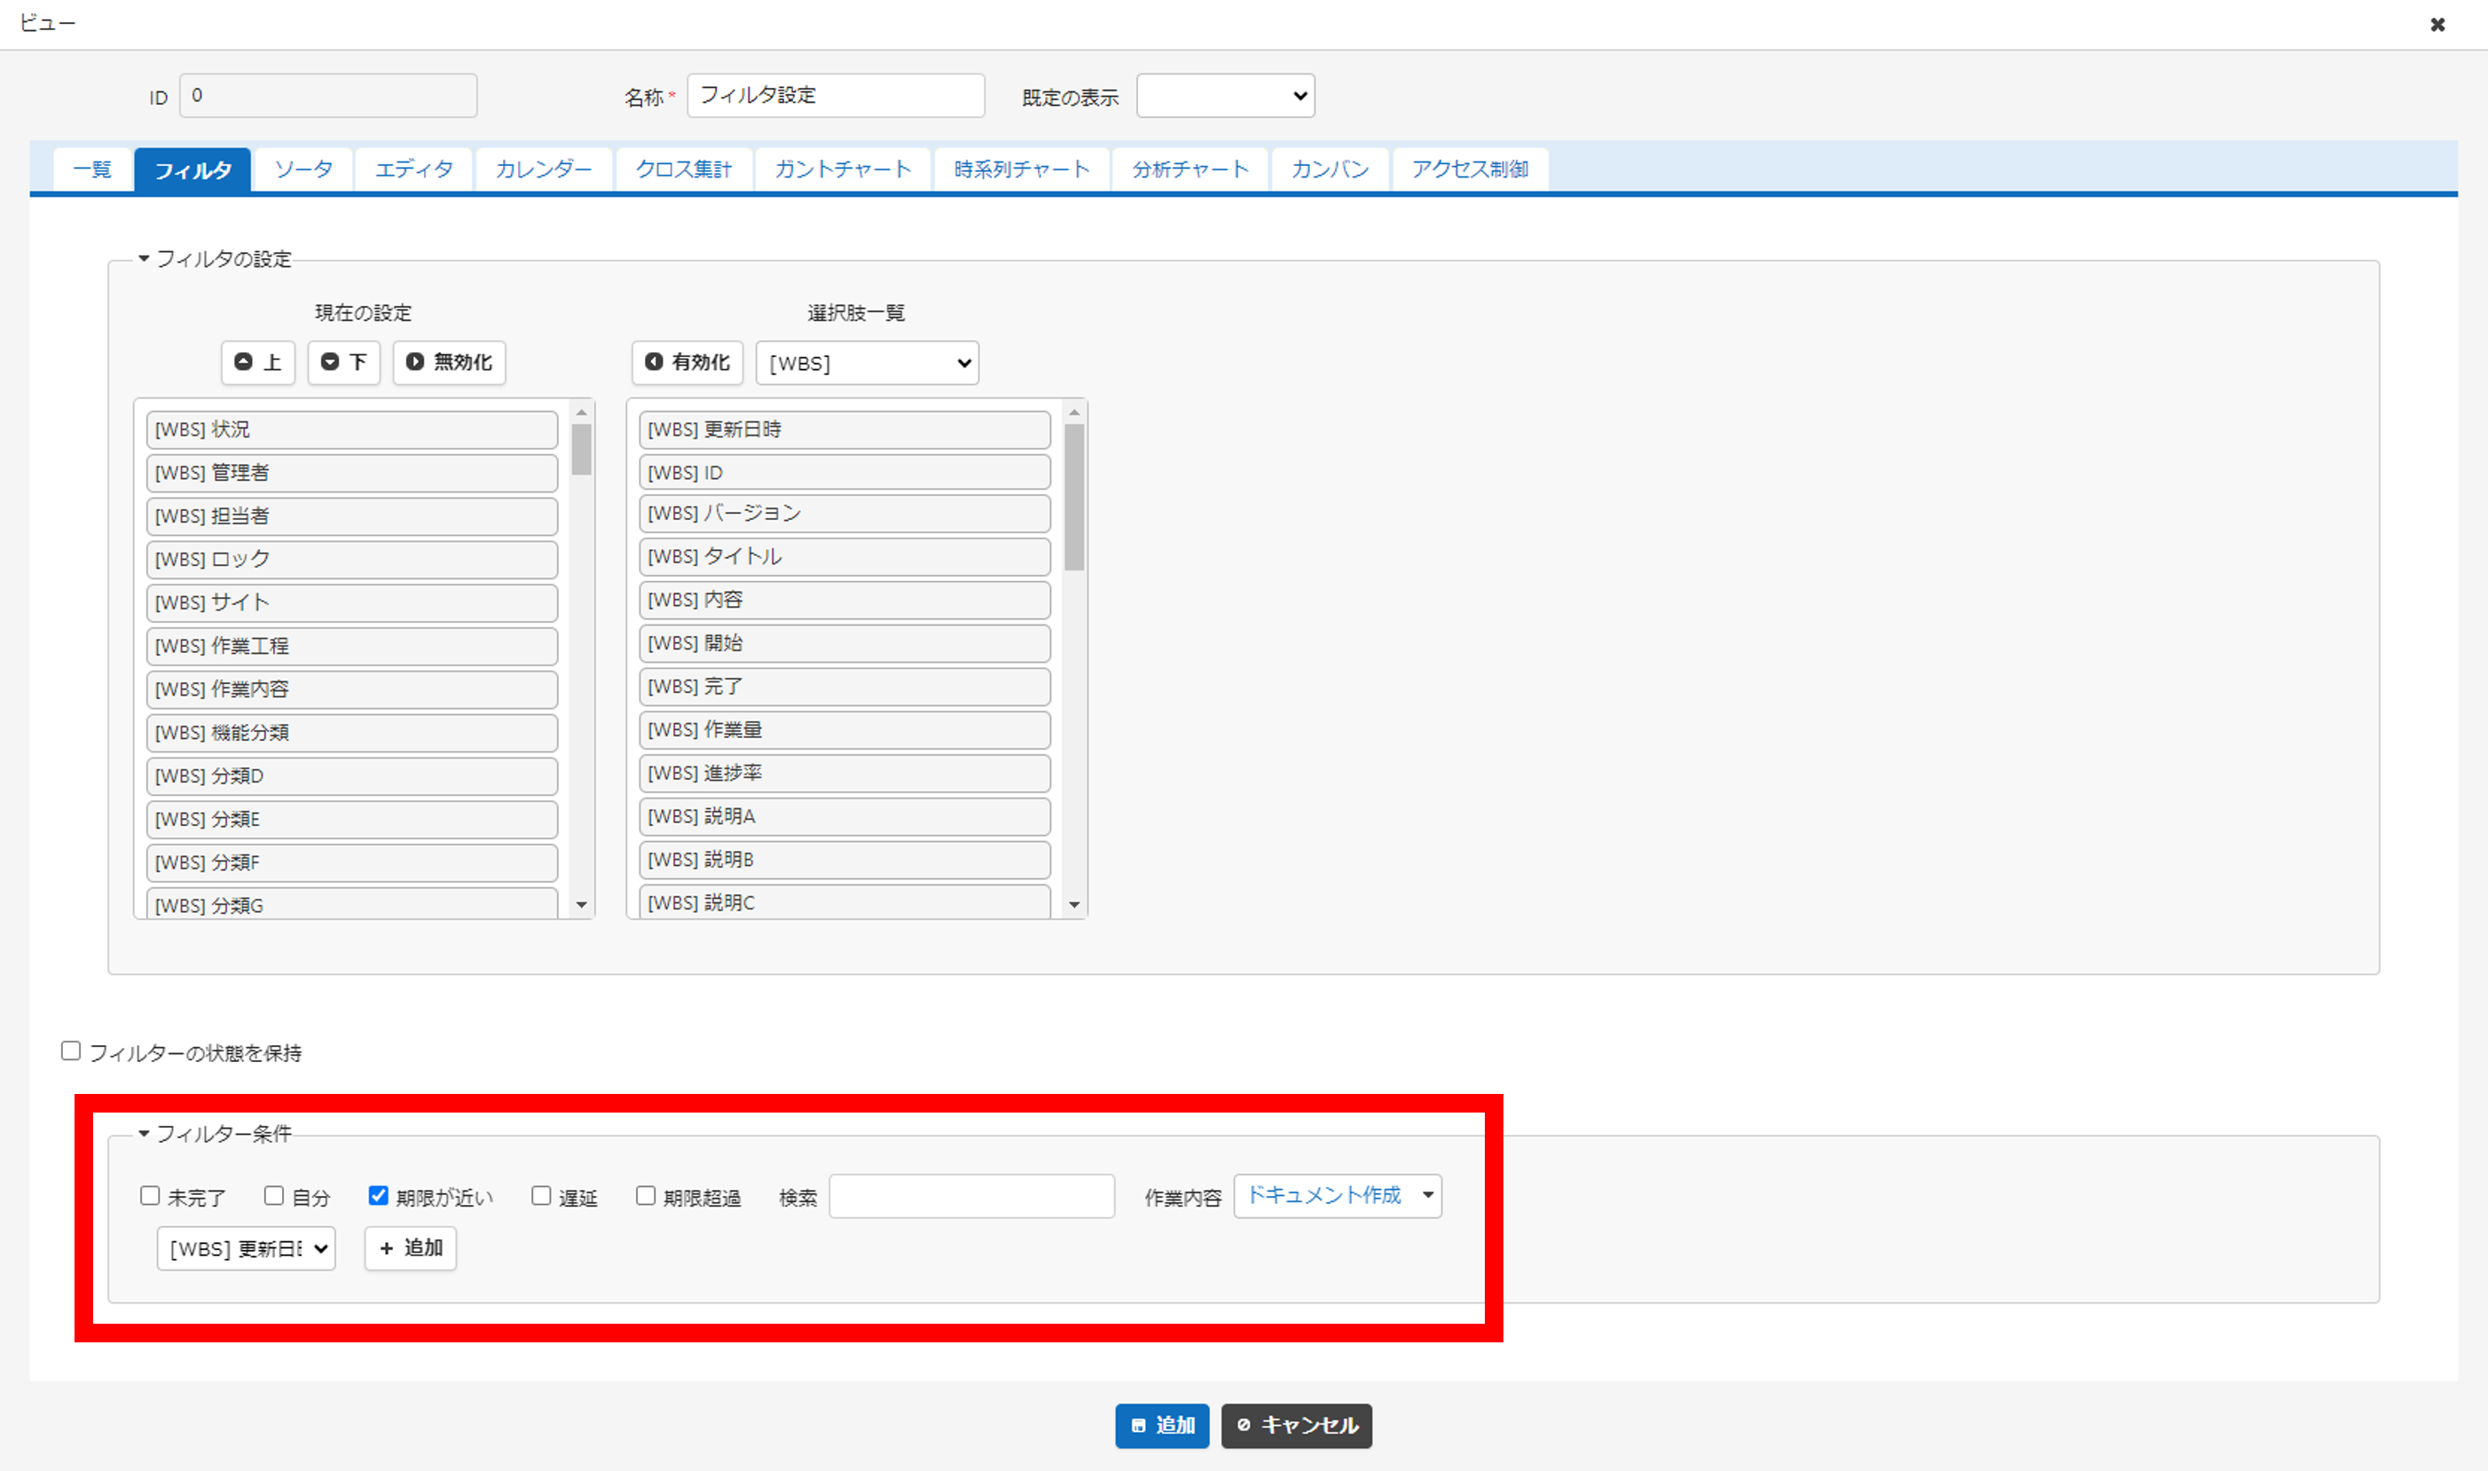
Task: Select [WBS] 作業工程 in current settings
Action: [x=352, y=646]
